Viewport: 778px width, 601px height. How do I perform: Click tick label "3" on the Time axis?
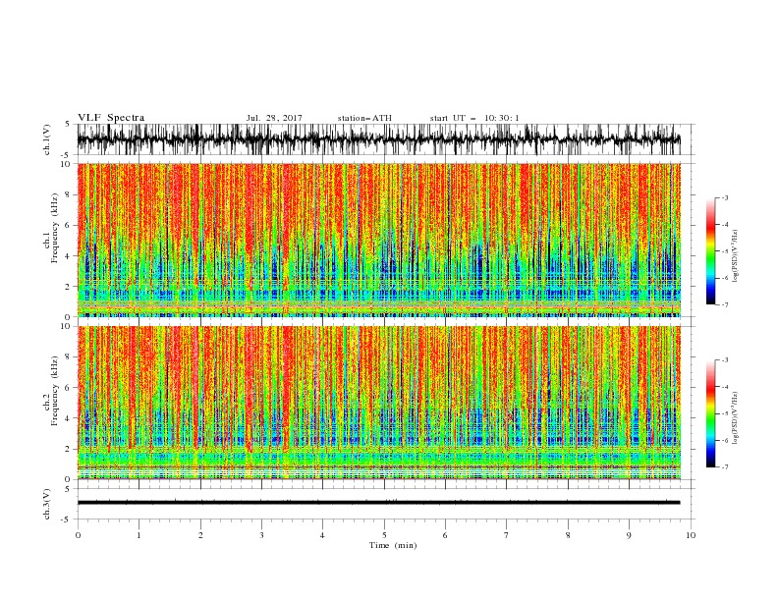pos(261,535)
